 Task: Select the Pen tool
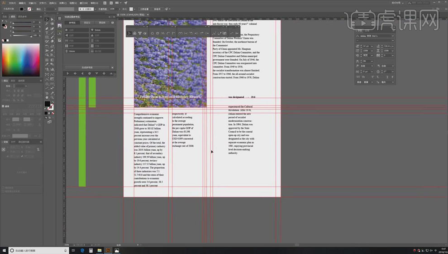(47, 29)
